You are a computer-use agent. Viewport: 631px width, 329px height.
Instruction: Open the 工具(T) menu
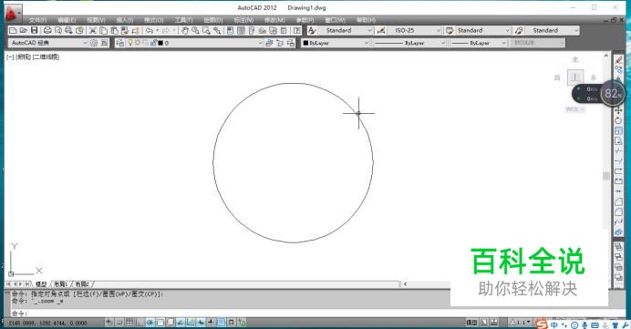[x=184, y=20]
